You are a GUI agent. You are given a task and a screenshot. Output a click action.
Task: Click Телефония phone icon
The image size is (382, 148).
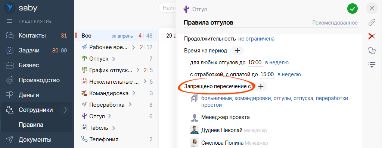tap(84, 139)
